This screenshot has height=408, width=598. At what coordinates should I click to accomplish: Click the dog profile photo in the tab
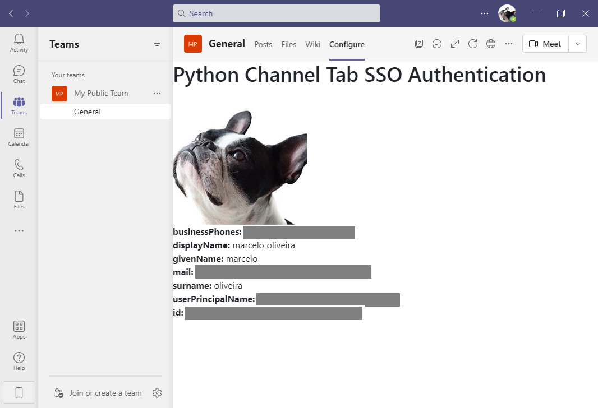point(240,167)
